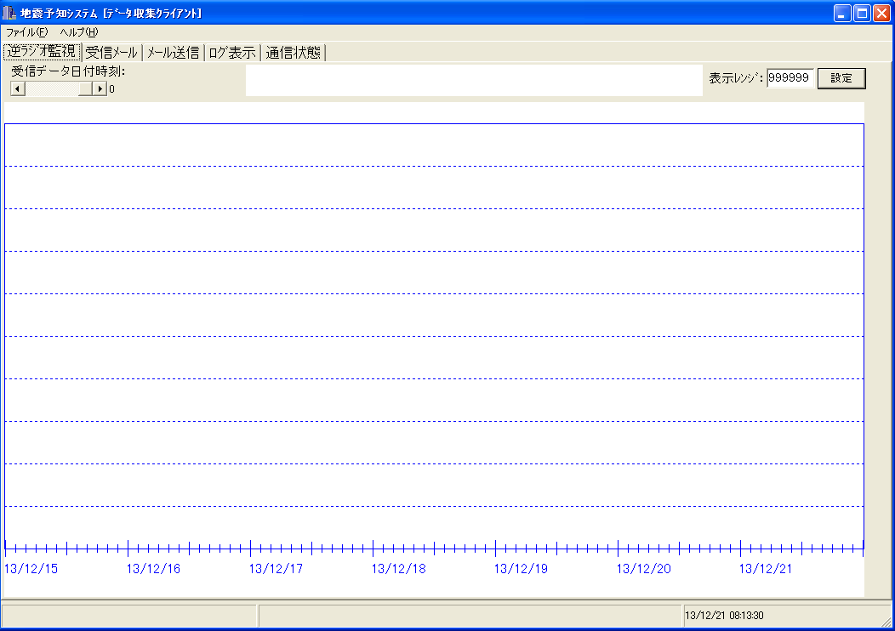Focus the 表示レンジ input field with 999999
This screenshot has height=631, width=895.
click(x=790, y=78)
